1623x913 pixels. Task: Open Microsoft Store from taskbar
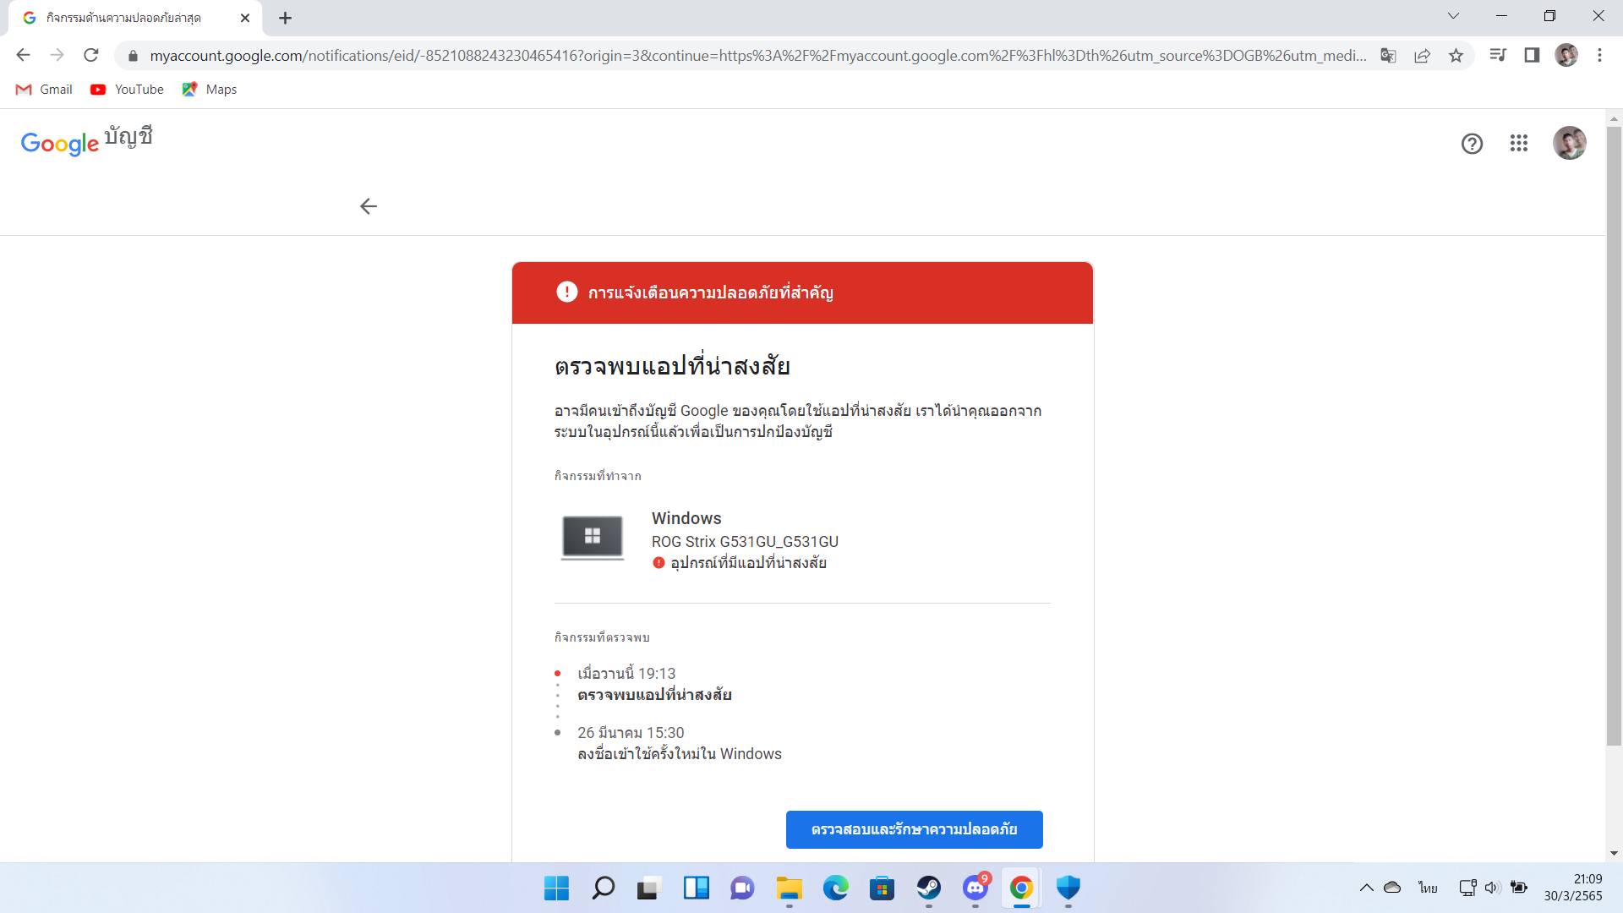pyautogui.click(x=882, y=888)
